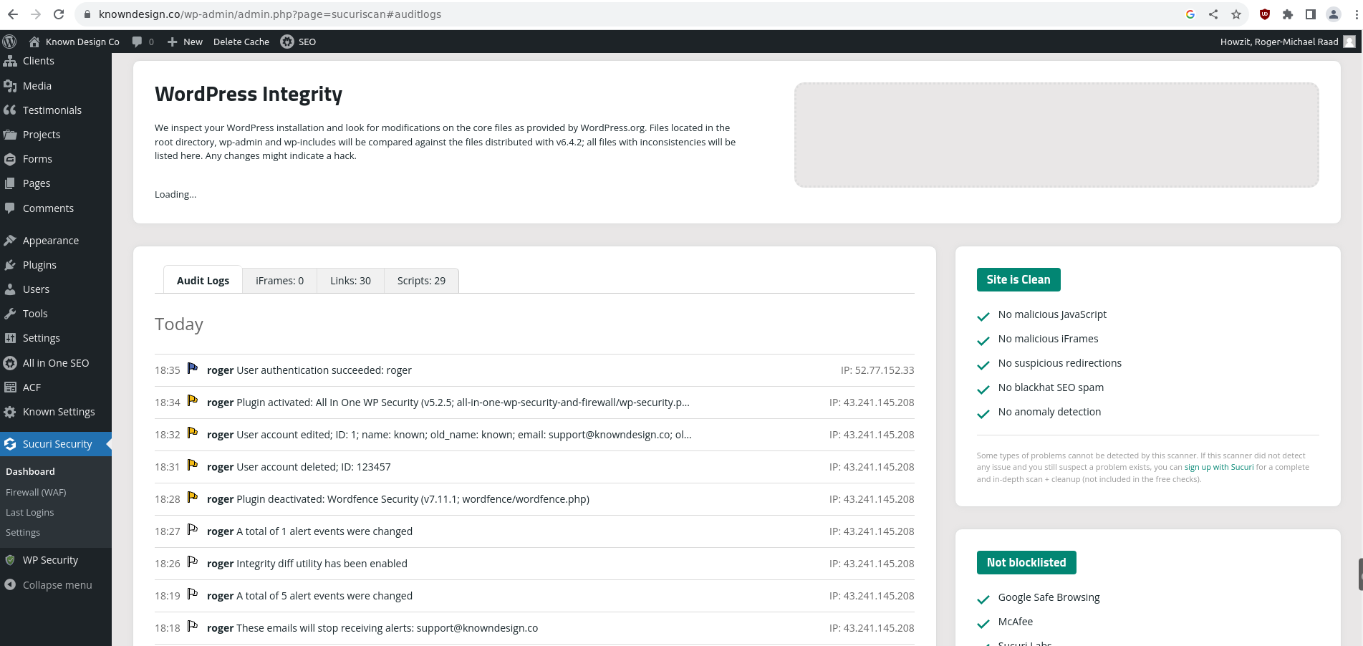This screenshot has height=646, width=1363.
Task: Click Integrity diff utility has been enabled entry
Action: coord(534,564)
